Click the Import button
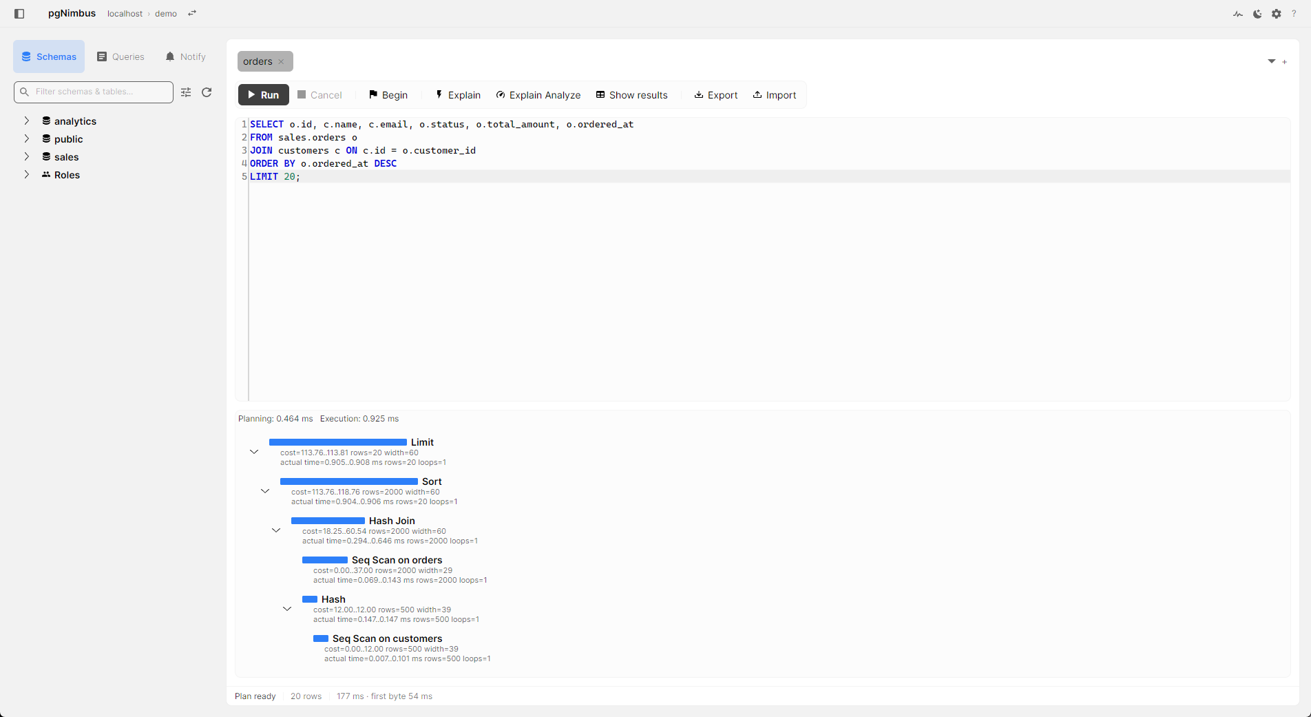The image size is (1311, 717). click(x=775, y=95)
